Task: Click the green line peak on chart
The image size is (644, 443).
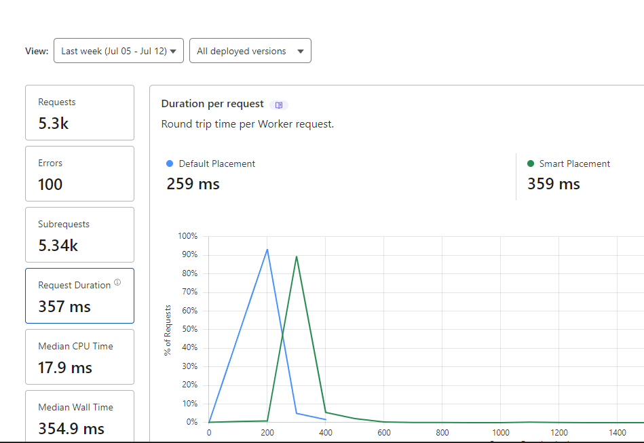Action: click(297, 256)
